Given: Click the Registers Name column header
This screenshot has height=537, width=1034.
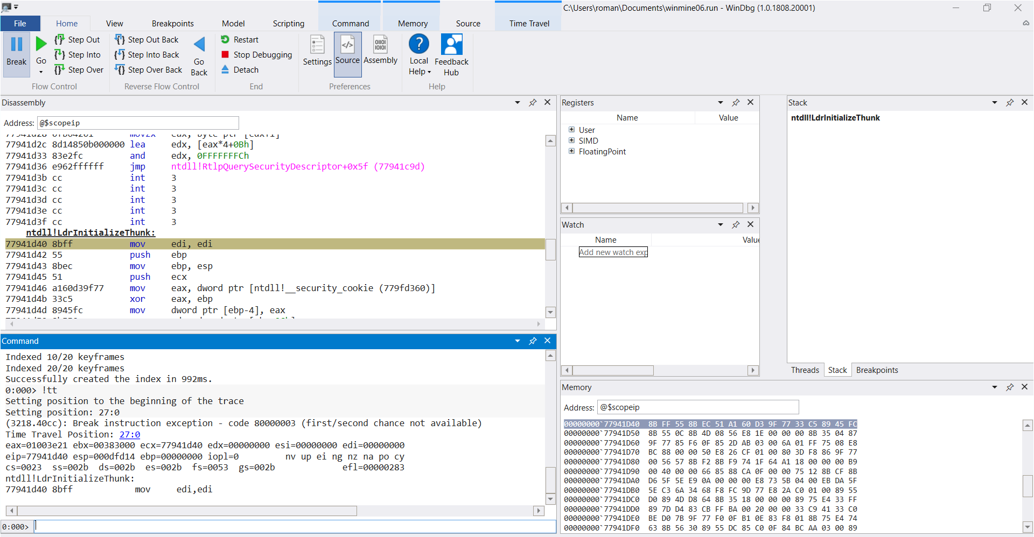Looking at the screenshot, I should click(x=627, y=117).
